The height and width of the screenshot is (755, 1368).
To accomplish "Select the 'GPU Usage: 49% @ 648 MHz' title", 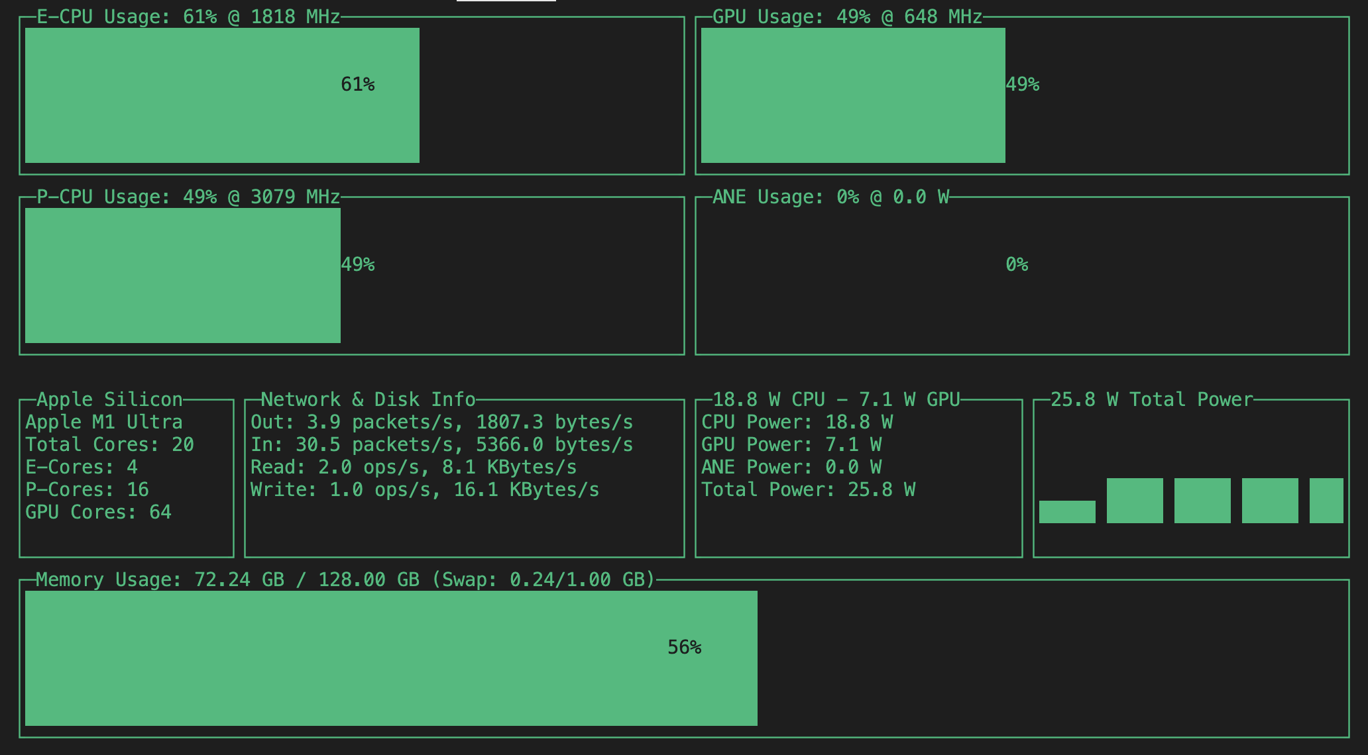I will click(x=847, y=17).
